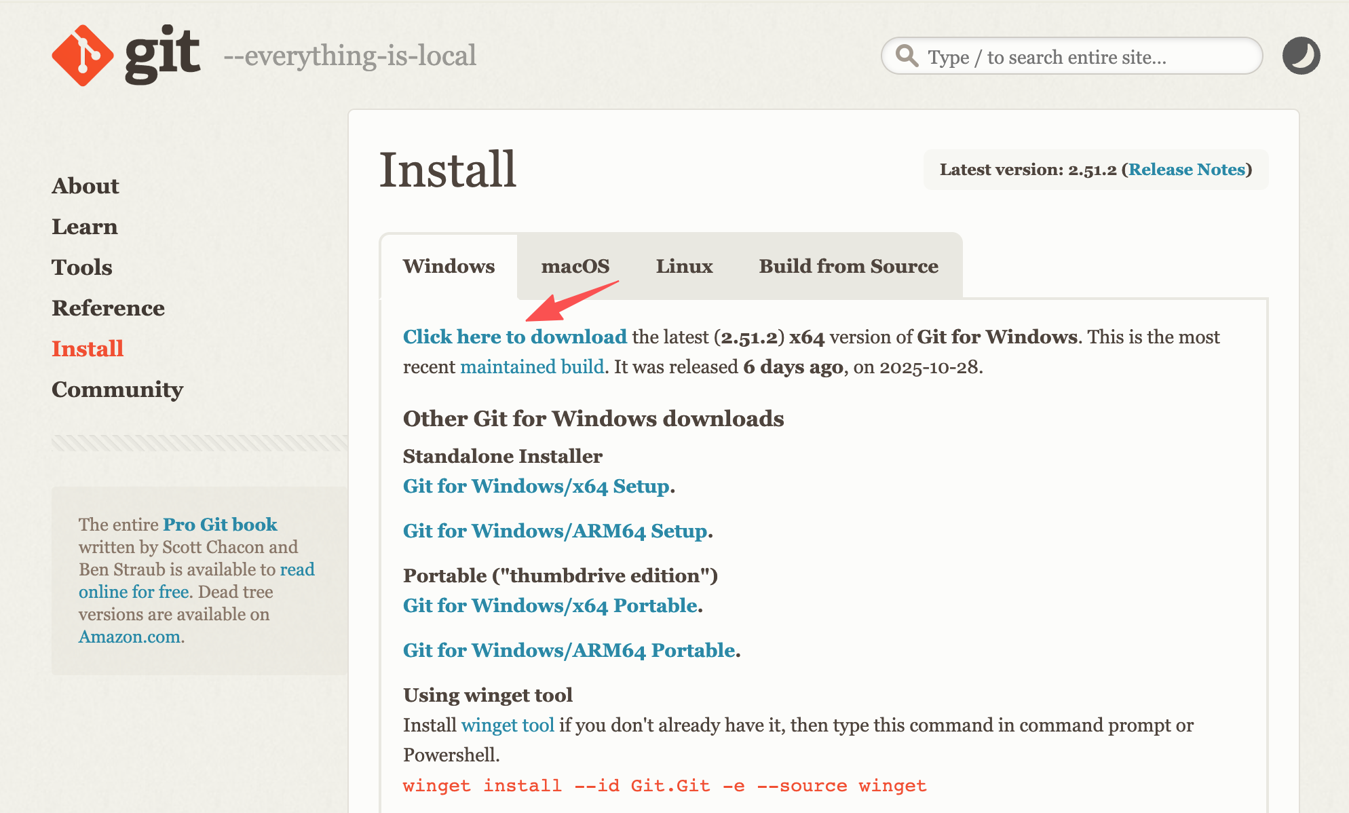This screenshot has width=1349, height=813.
Task: Open the Build from Source tab
Action: coord(848,266)
